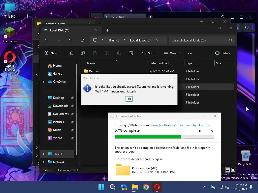Go back with the left arrow
The image size is (258, 193).
[46, 40]
